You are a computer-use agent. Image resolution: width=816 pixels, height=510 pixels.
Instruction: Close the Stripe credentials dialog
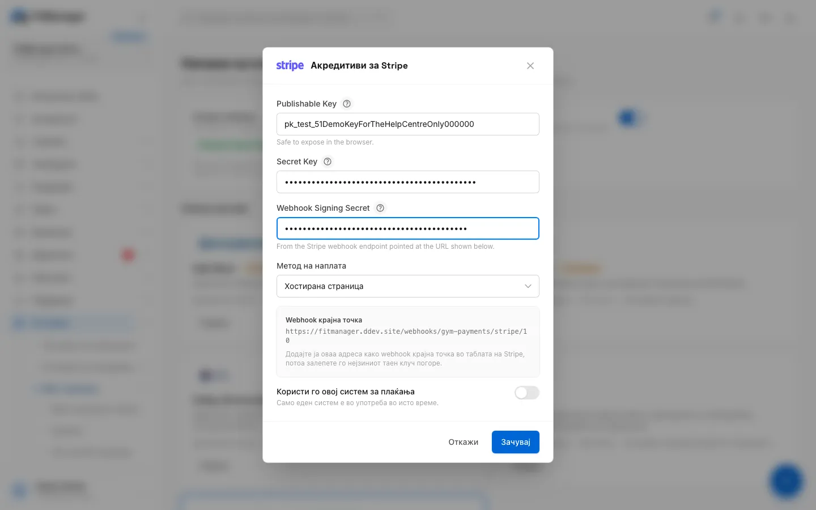530,66
